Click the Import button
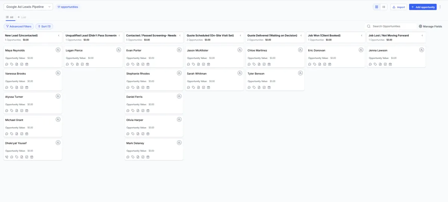Viewport: 448px width, 202px height. (x=398, y=7)
